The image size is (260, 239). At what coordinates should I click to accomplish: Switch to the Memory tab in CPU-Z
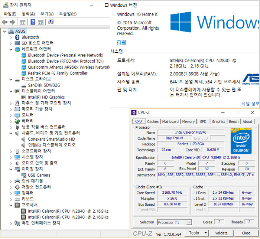(x=188, y=122)
